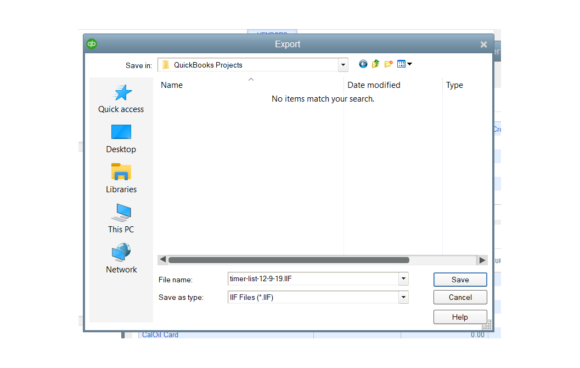
Task: Sort by Date modified column header
Action: (374, 85)
